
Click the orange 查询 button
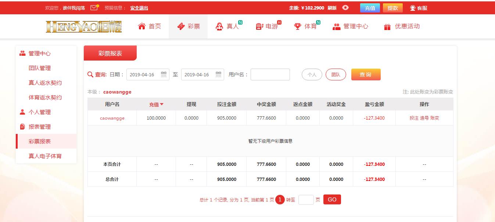(366, 74)
